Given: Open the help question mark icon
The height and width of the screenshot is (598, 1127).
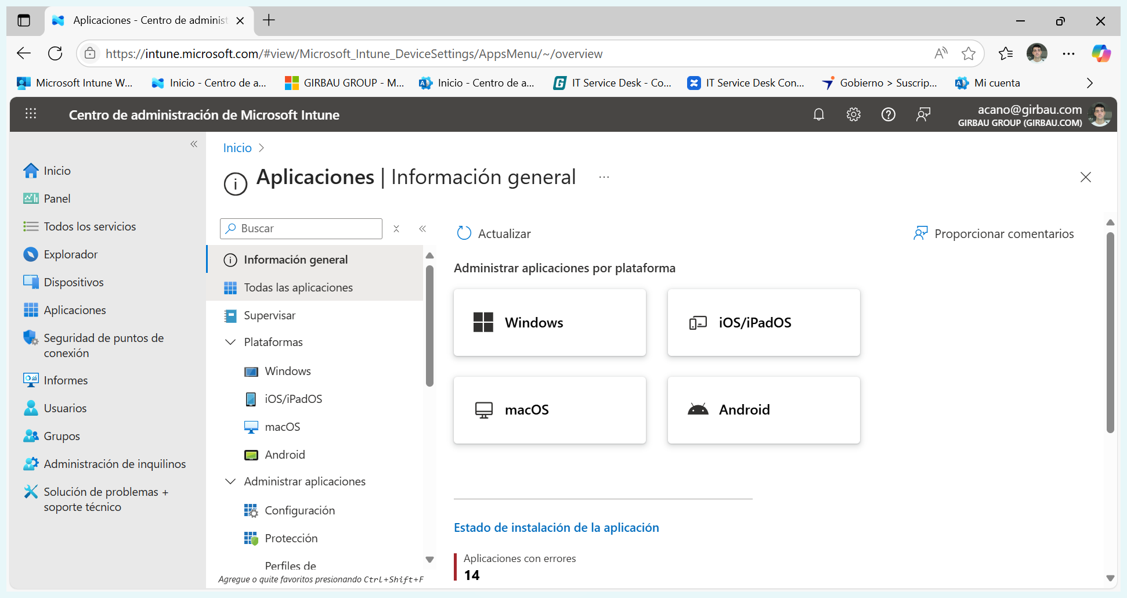Looking at the screenshot, I should point(888,114).
